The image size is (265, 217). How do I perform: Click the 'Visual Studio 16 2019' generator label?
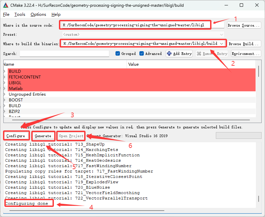146,136
